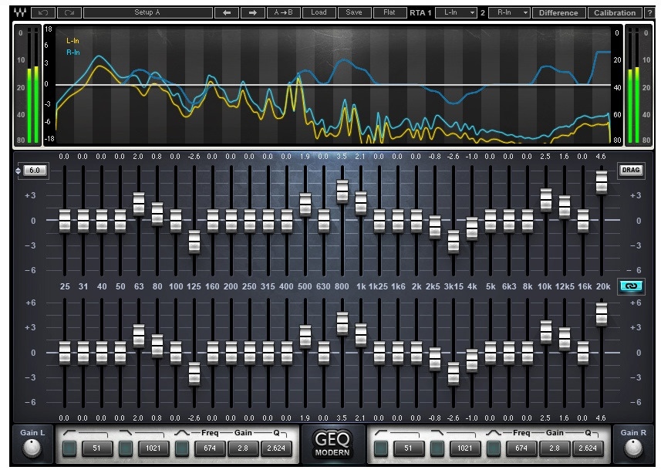The height and width of the screenshot is (470, 661).
Task: Click the Load menu button
Action: pyautogui.click(x=319, y=13)
